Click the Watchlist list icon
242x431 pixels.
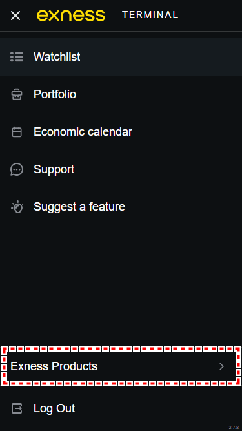click(17, 57)
